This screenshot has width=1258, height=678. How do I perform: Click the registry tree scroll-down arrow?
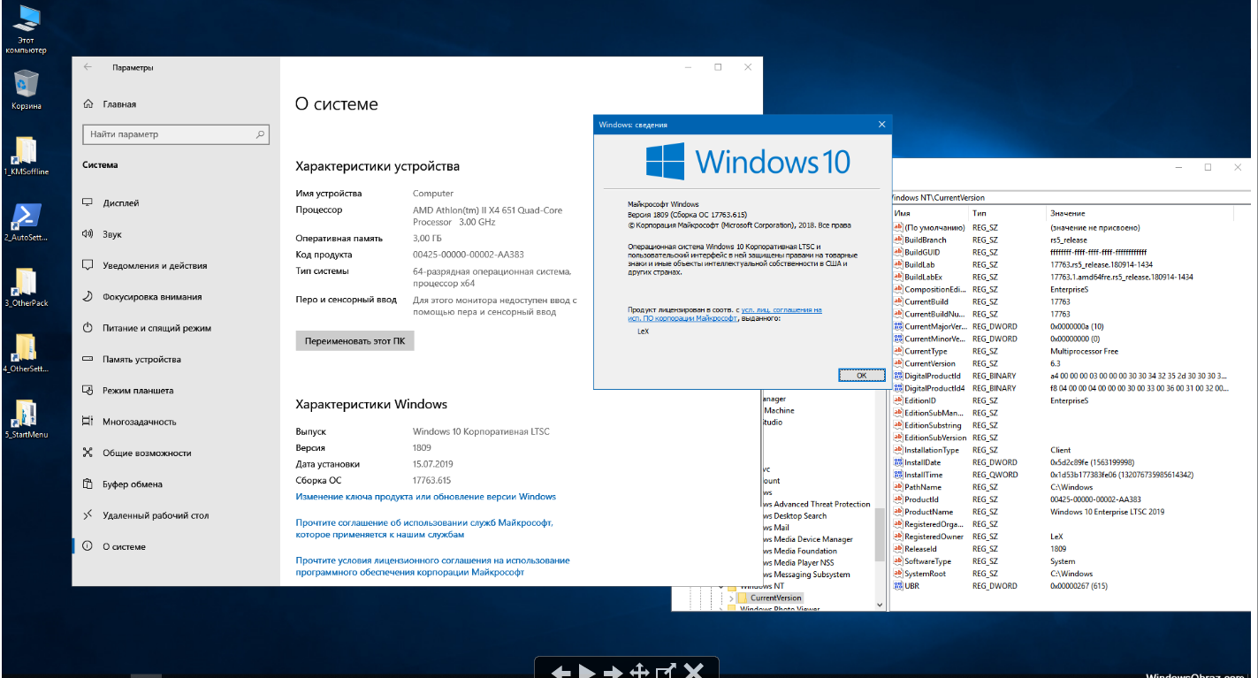(880, 605)
